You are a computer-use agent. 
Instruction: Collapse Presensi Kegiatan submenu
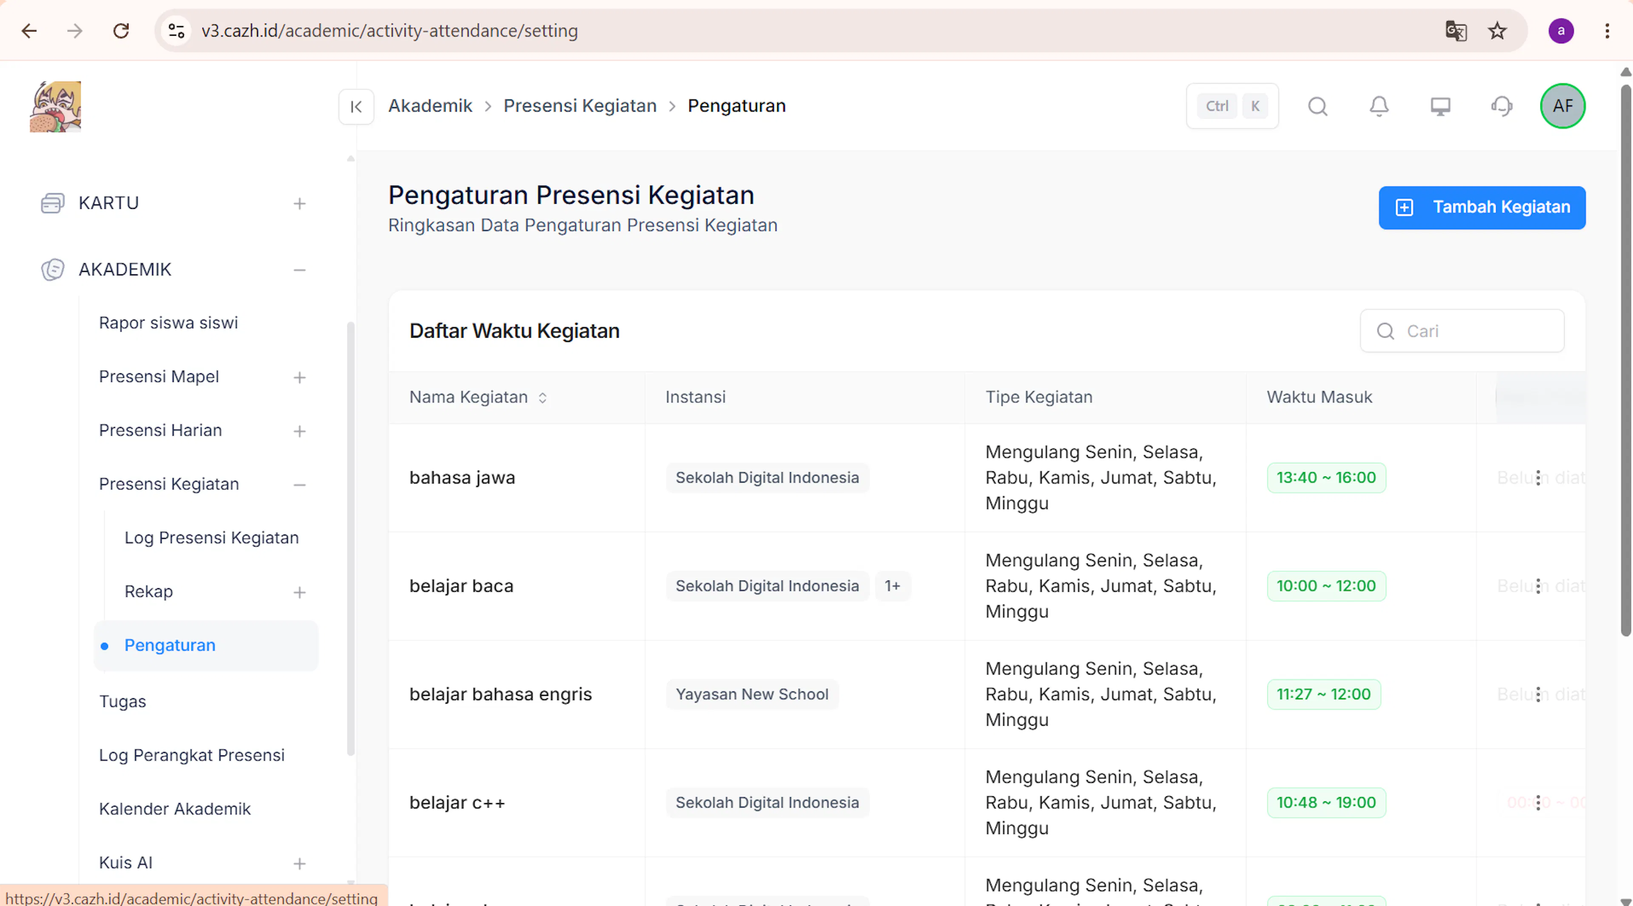point(300,485)
